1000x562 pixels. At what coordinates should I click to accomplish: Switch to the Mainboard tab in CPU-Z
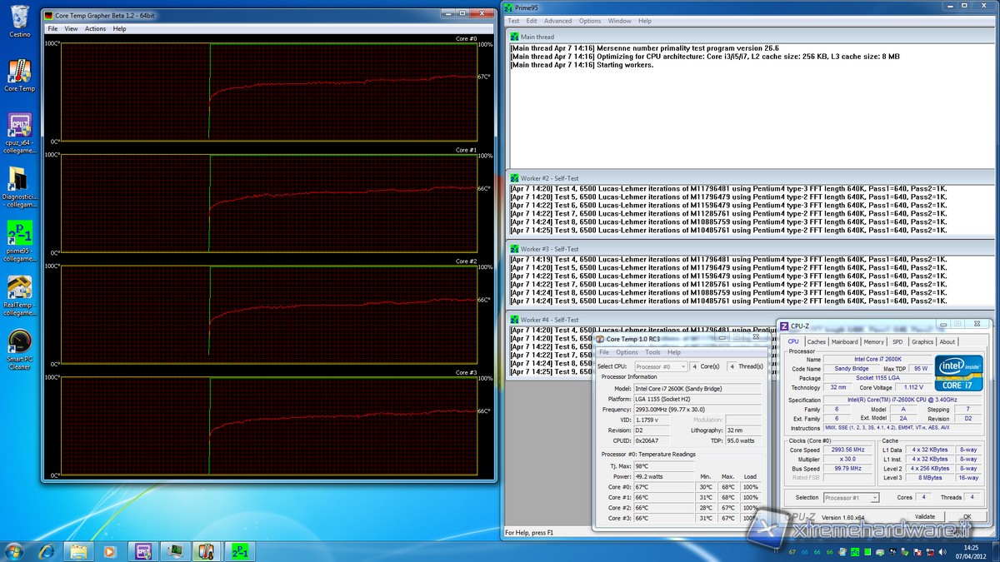click(844, 341)
